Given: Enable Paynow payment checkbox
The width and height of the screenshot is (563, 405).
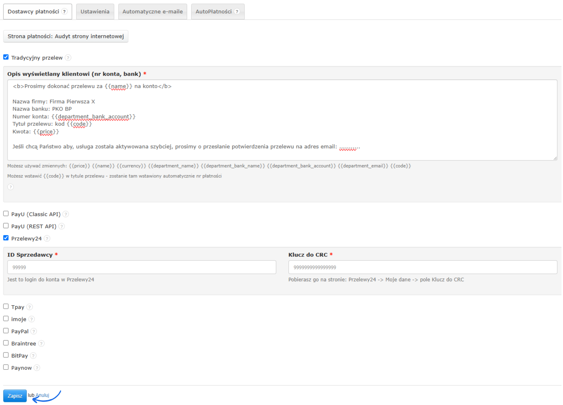Looking at the screenshot, I should point(6,367).
